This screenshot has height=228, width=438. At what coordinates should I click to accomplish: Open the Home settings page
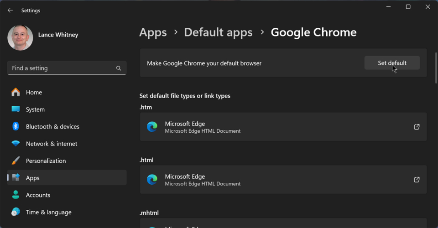(x=67, y=93)
